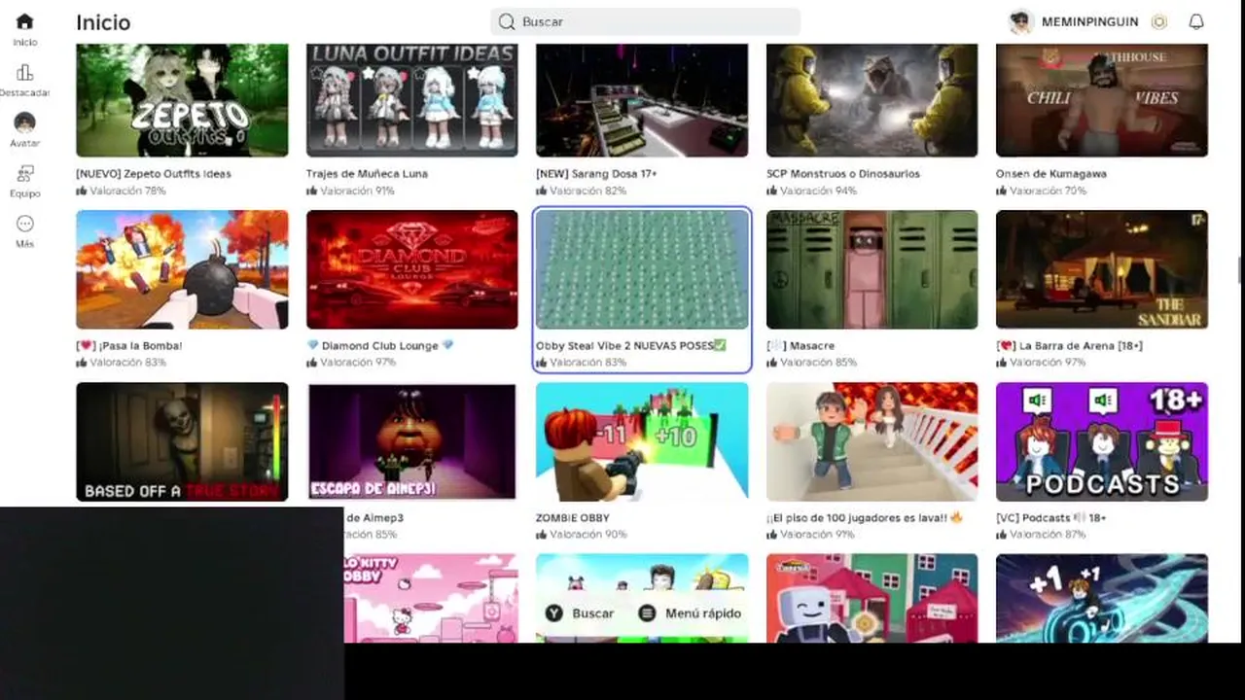Open Diamond Club Lounge thumbnail

coord(412,269)
